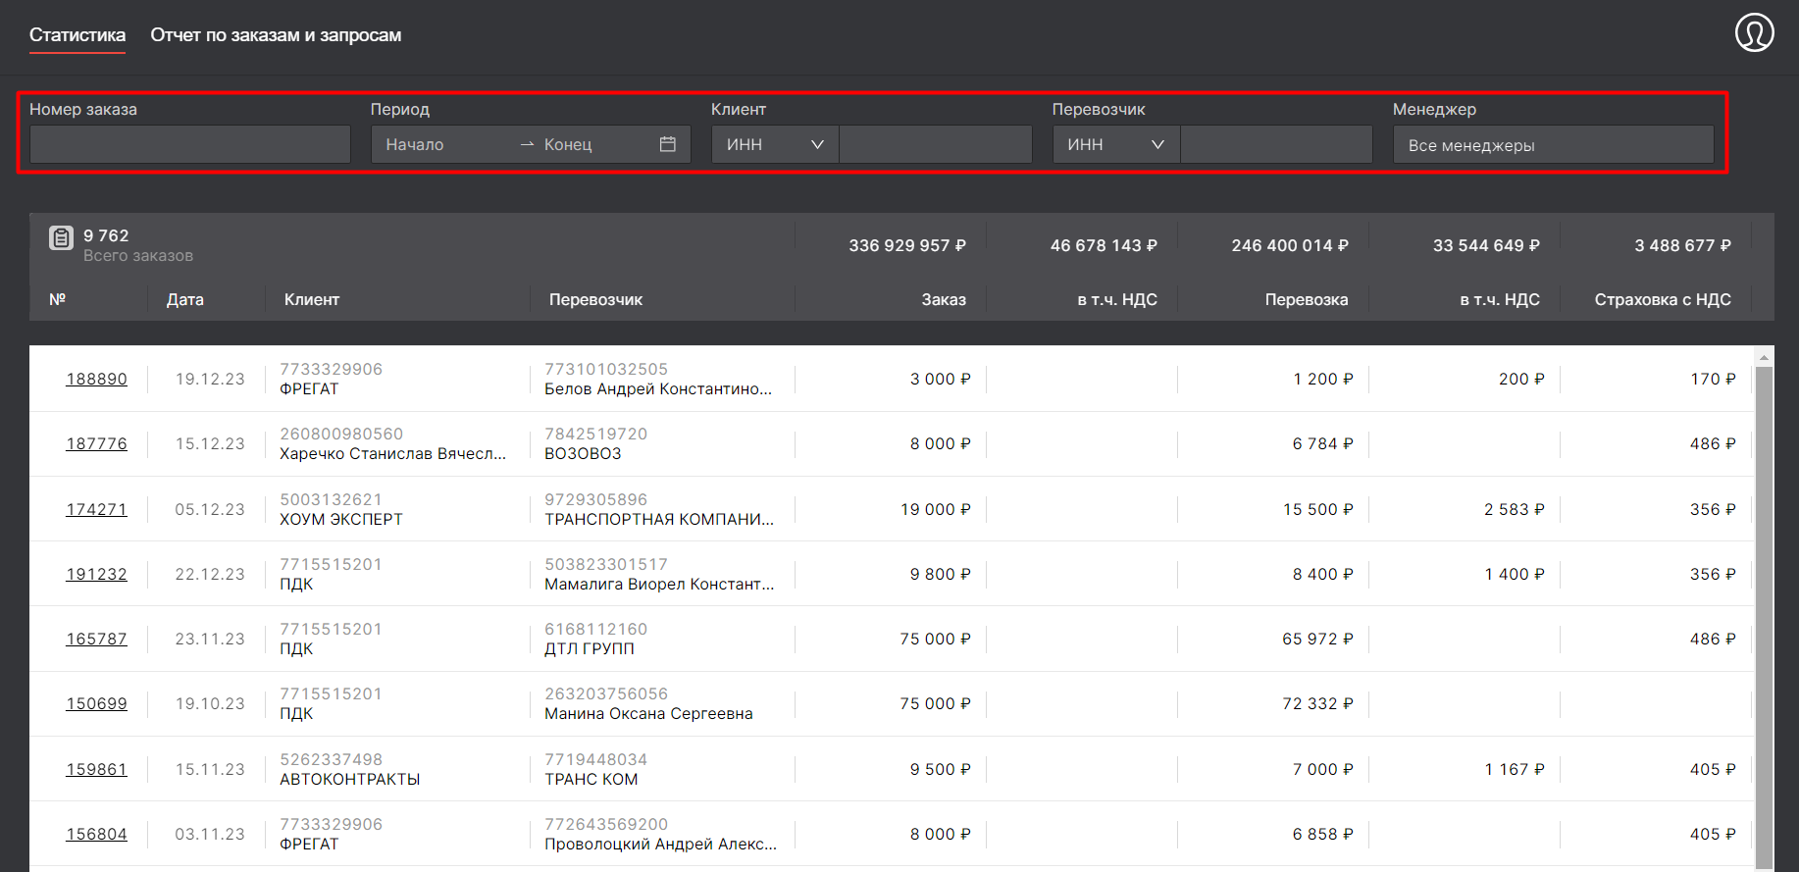The height and width of the screenshot is (872, 1799).
Task: Click the scrollbar up arrow
Action: point(1764,357)
